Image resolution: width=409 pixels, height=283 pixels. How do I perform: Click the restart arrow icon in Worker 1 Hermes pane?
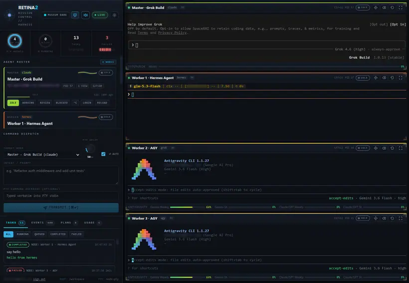click(x=393, y=78)
